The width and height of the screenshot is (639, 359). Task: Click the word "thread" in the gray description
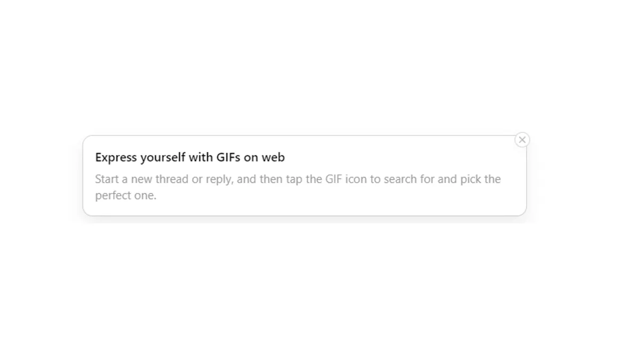[172, 179]
